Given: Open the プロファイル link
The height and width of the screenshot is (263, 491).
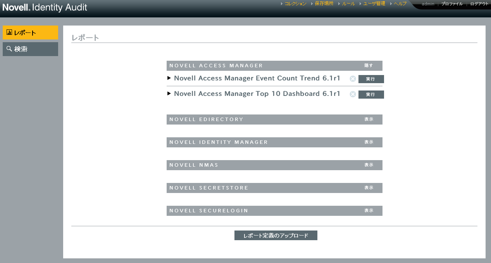Looking at the screenshot, I should click(452, 4).
